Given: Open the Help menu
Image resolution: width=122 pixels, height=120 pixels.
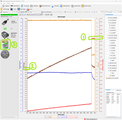Looking at the screenshot, I should click(12, 3).
